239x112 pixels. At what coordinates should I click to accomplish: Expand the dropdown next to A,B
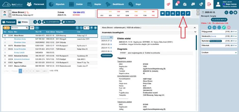pyautogui.click(x=37, y=28)
